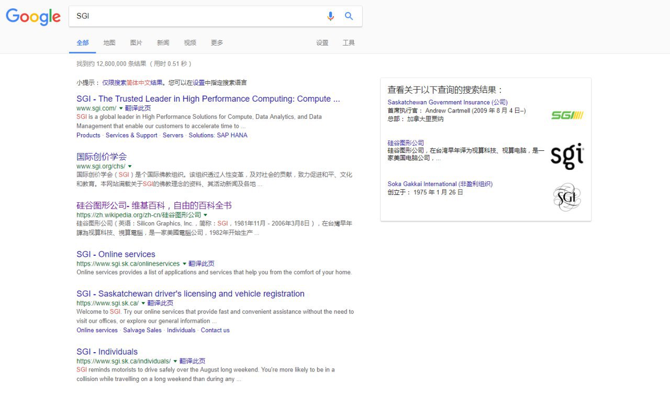This screenshot has height=394, width=670.
Task: Open the 'SGI - Online services' result
Action: pos(116,254)
